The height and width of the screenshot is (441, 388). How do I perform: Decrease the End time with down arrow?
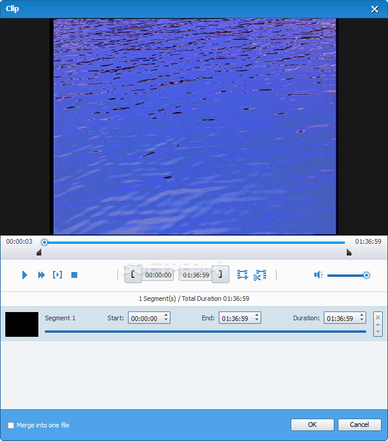(257, 320)
